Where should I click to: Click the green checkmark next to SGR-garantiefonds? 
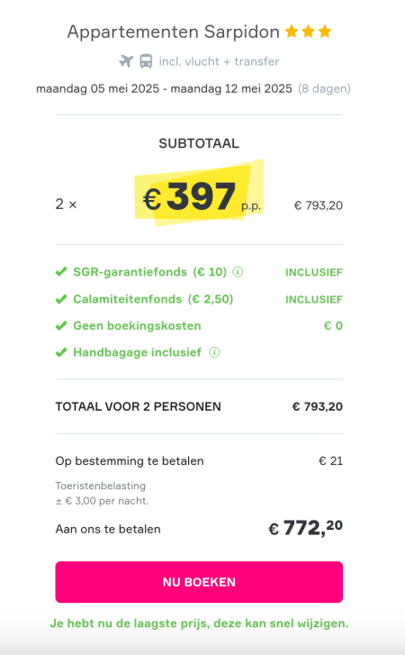(x=61, y=272)
